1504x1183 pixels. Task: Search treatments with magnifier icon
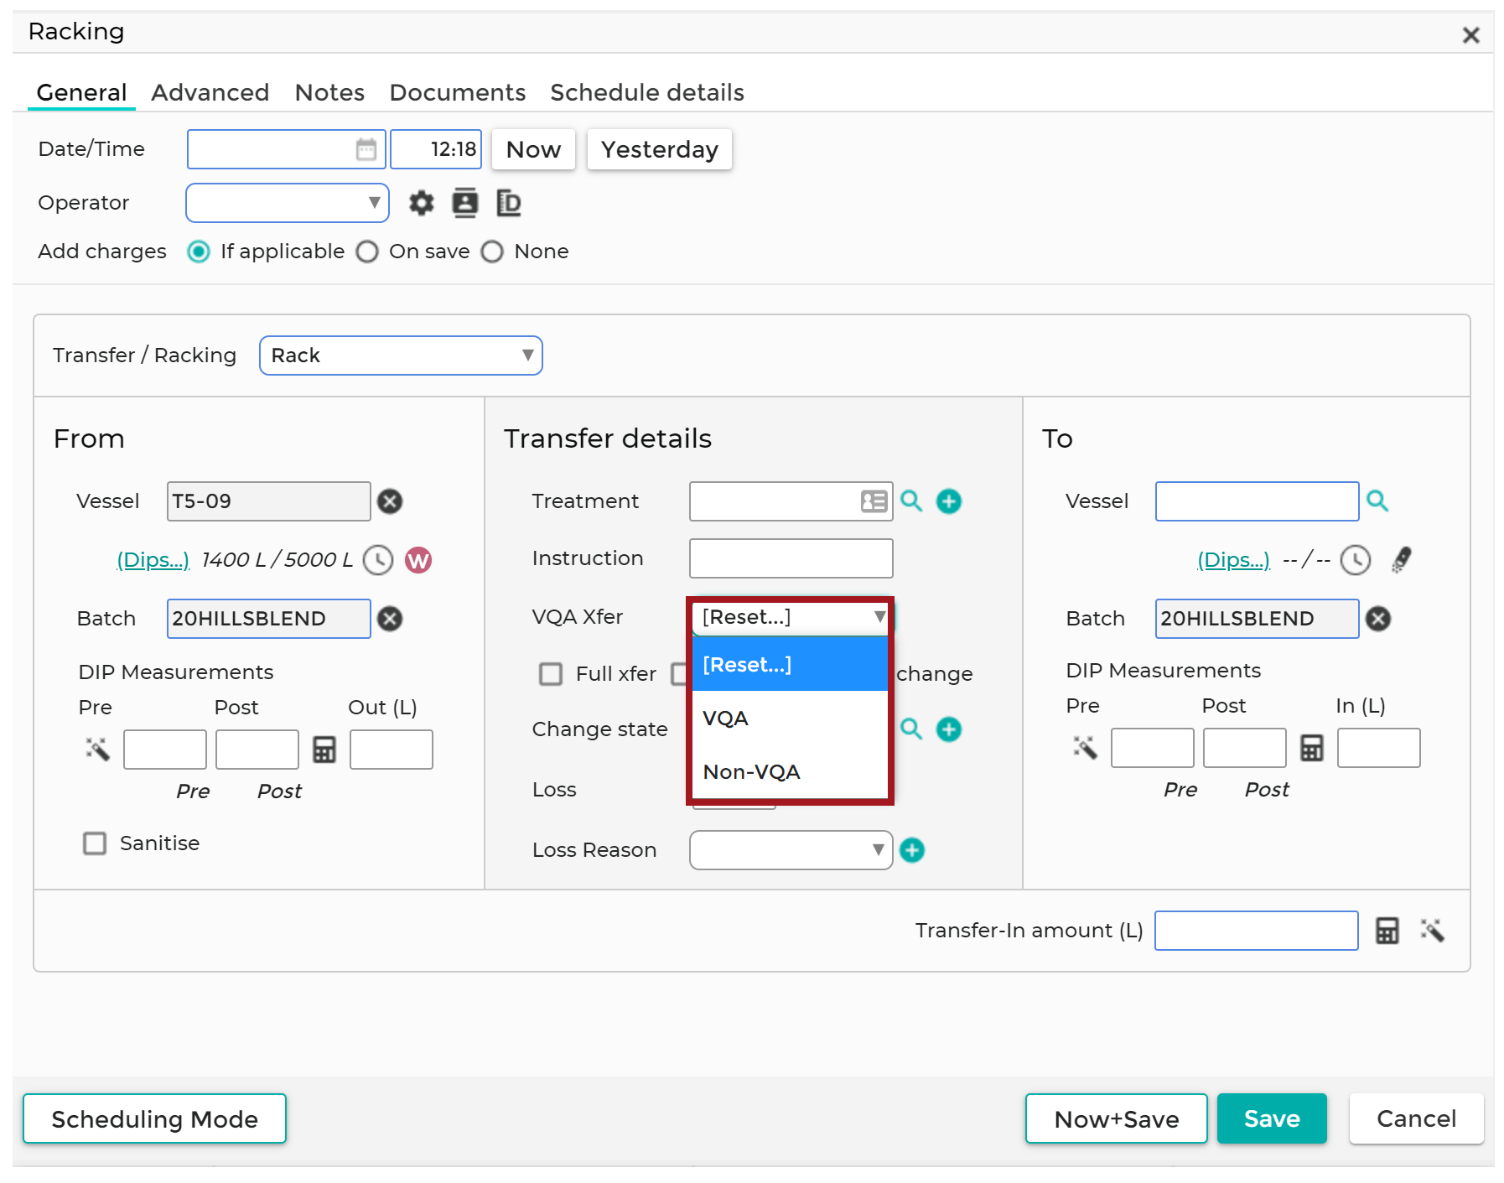pyautogui.click(x=911, y=501)
